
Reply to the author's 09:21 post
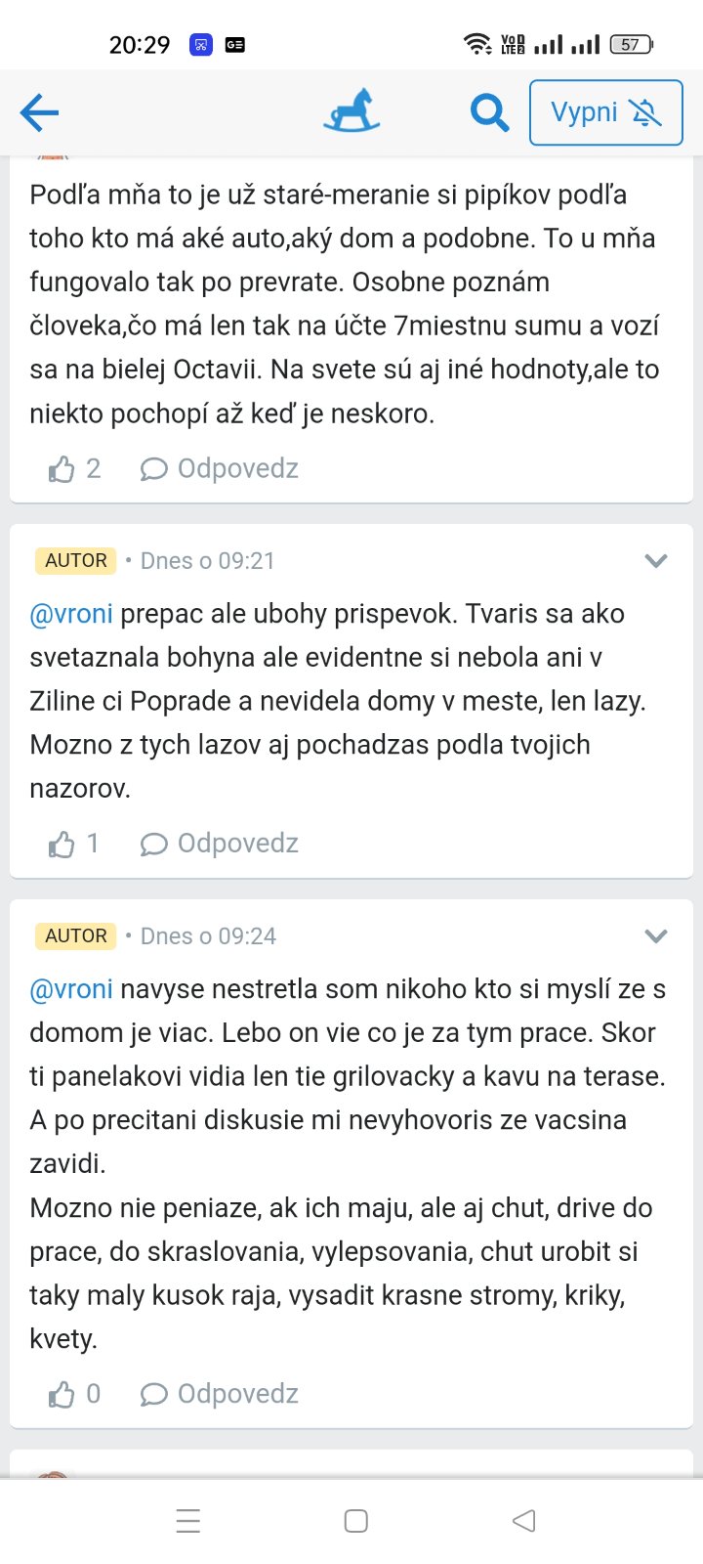tap(220, 844)
